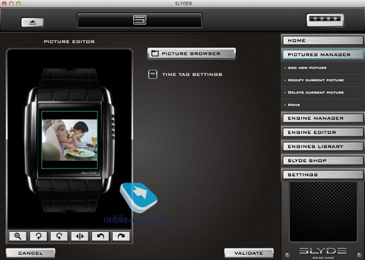Click the photo on the watch screen
The width and height of the screenshot is (365, 260).
coord(70,140)
